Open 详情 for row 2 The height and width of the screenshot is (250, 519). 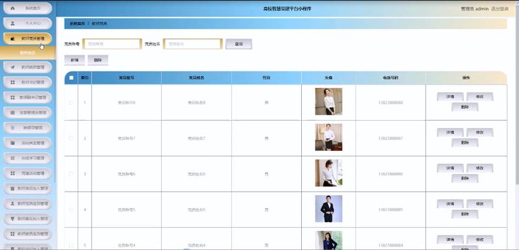(450, 132)
